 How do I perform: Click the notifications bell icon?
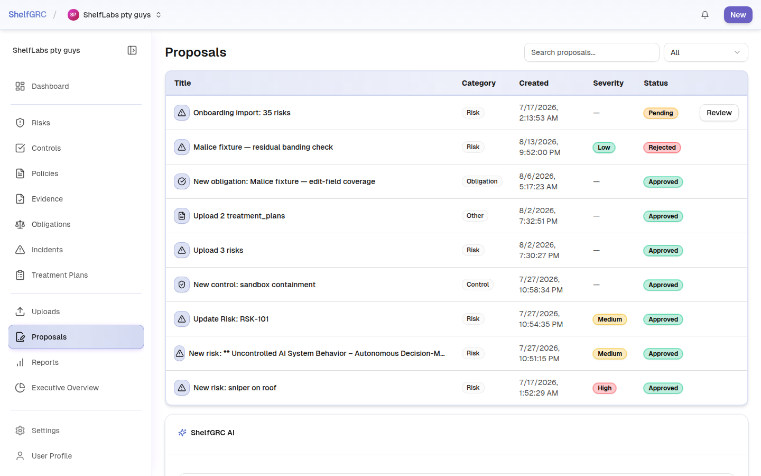point(705,15)
